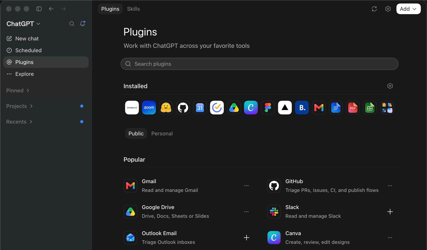Open the top-right settings gear
This screenshot has width=427, height=250.
[388, 9]
